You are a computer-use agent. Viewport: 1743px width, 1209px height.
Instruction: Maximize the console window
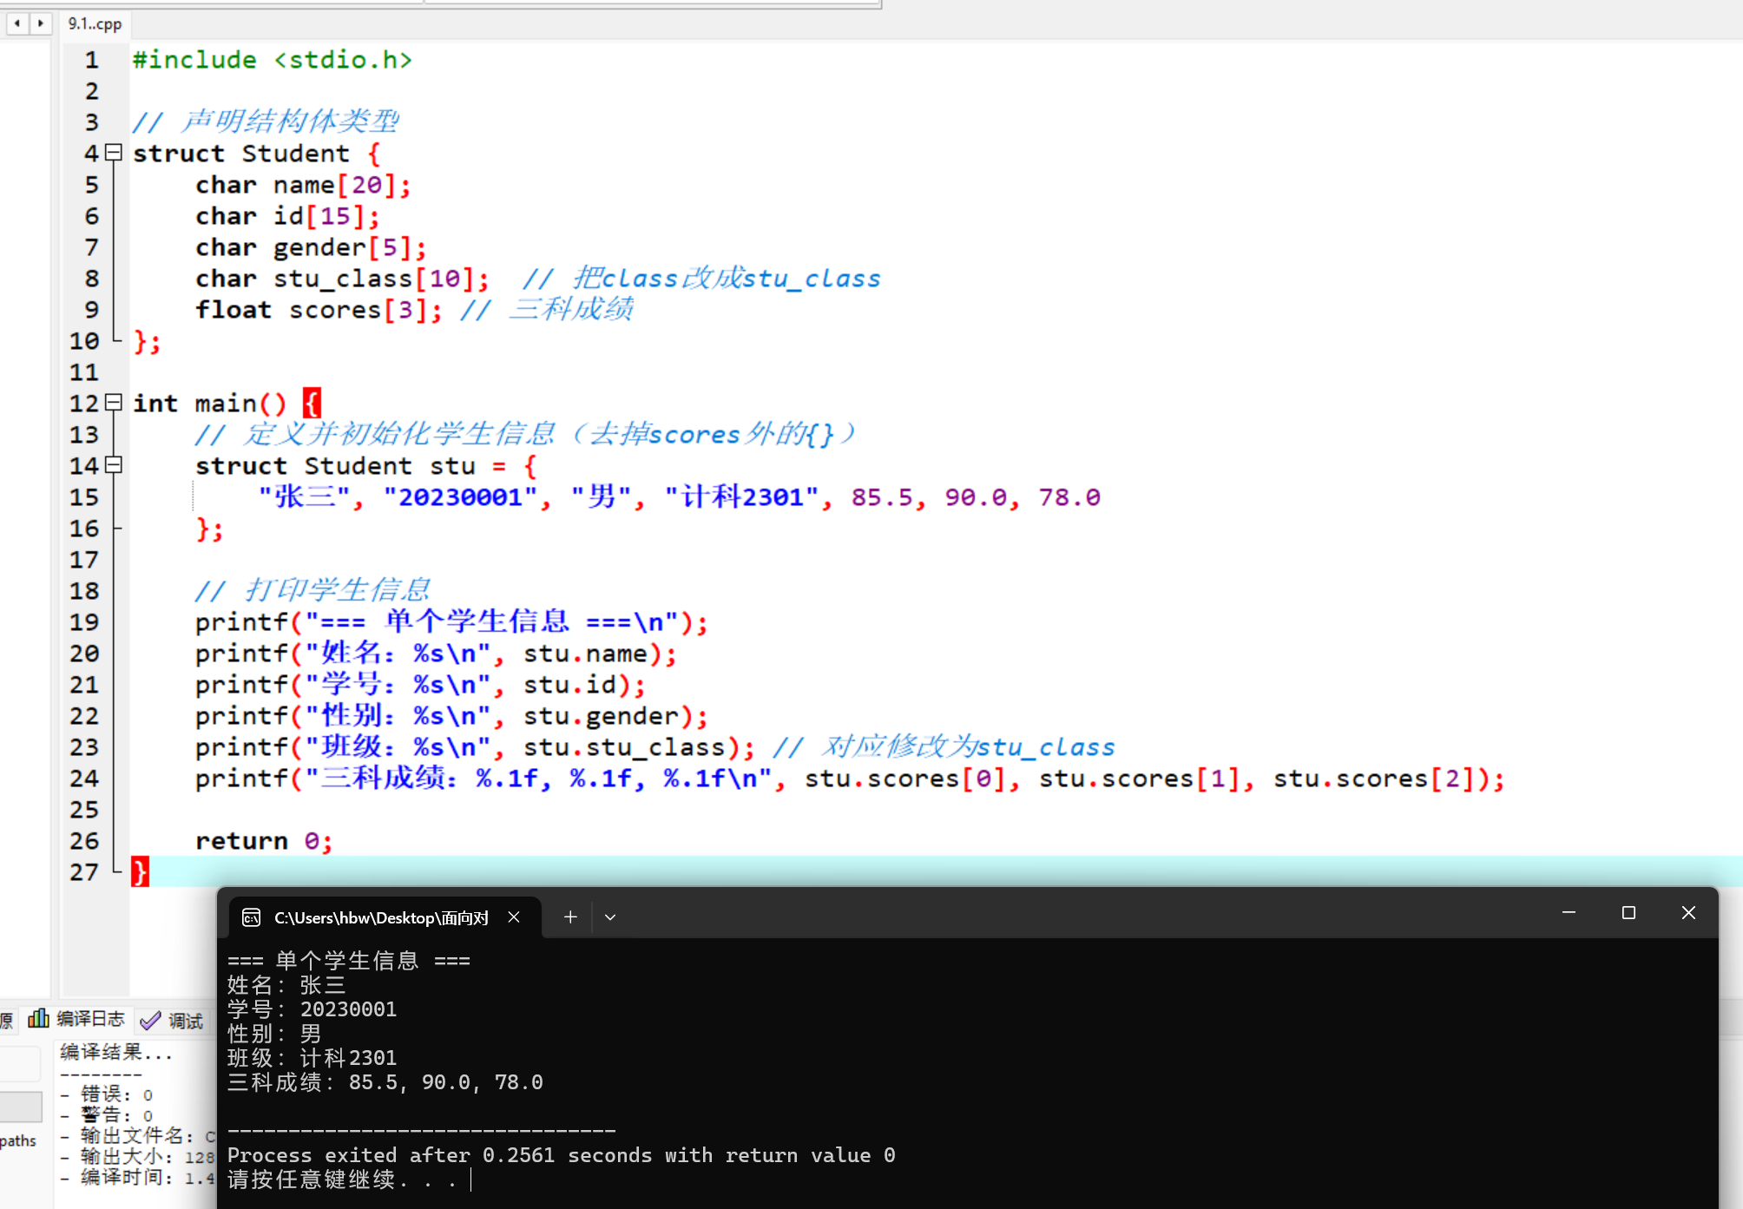pyautogui.click(x=1628, y=912)
